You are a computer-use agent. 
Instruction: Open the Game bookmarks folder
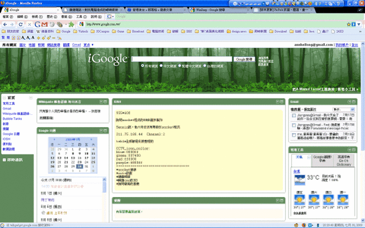pos(118,32)
